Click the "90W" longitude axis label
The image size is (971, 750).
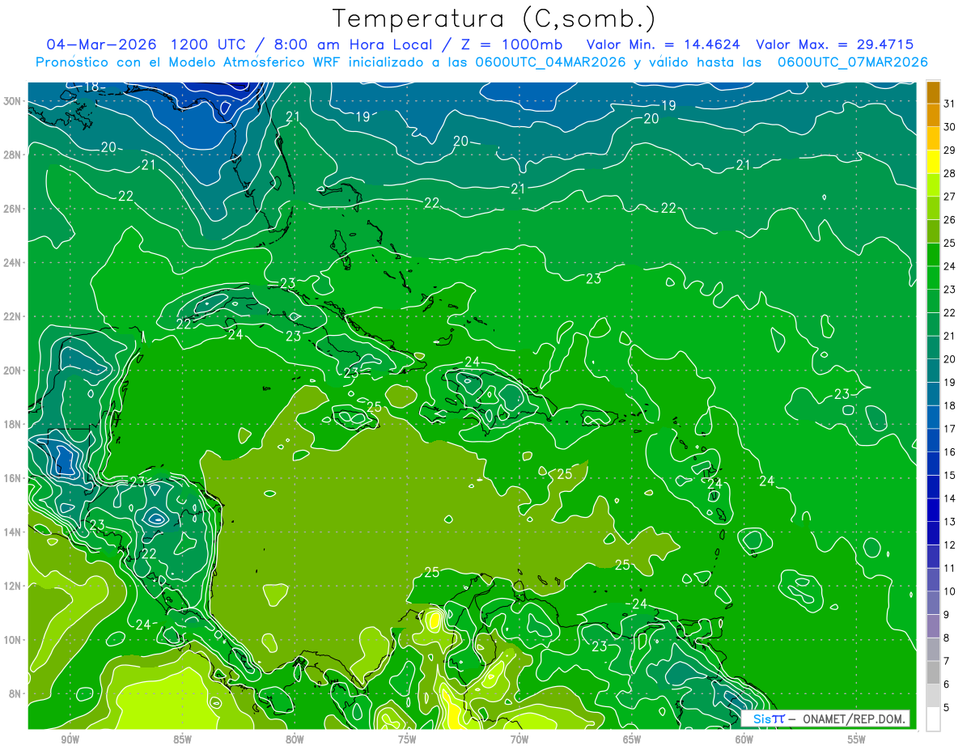point(70,739)
